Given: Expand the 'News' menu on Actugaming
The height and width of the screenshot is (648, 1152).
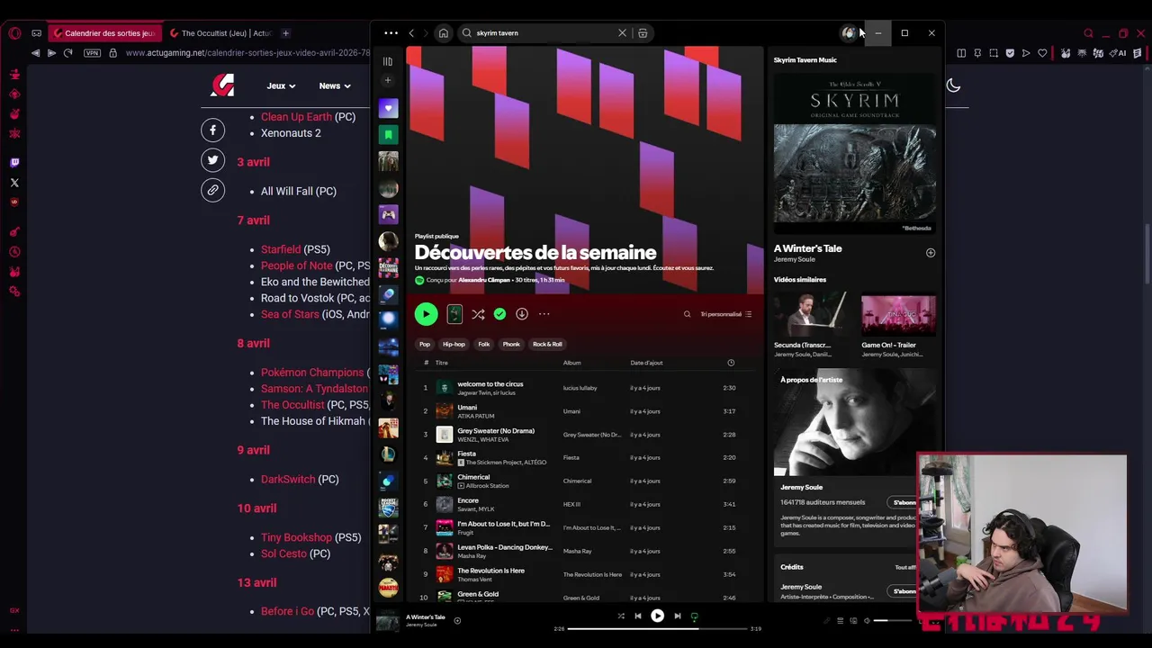Looking at the screenshot, I should (x=335, y=86).
